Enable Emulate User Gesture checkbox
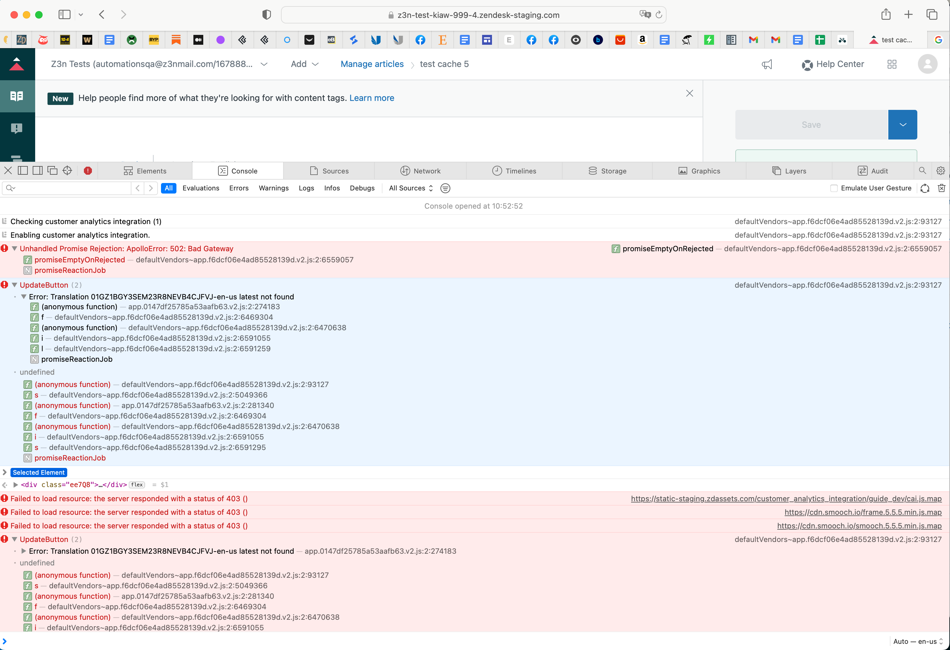 [x=834, y=188]
